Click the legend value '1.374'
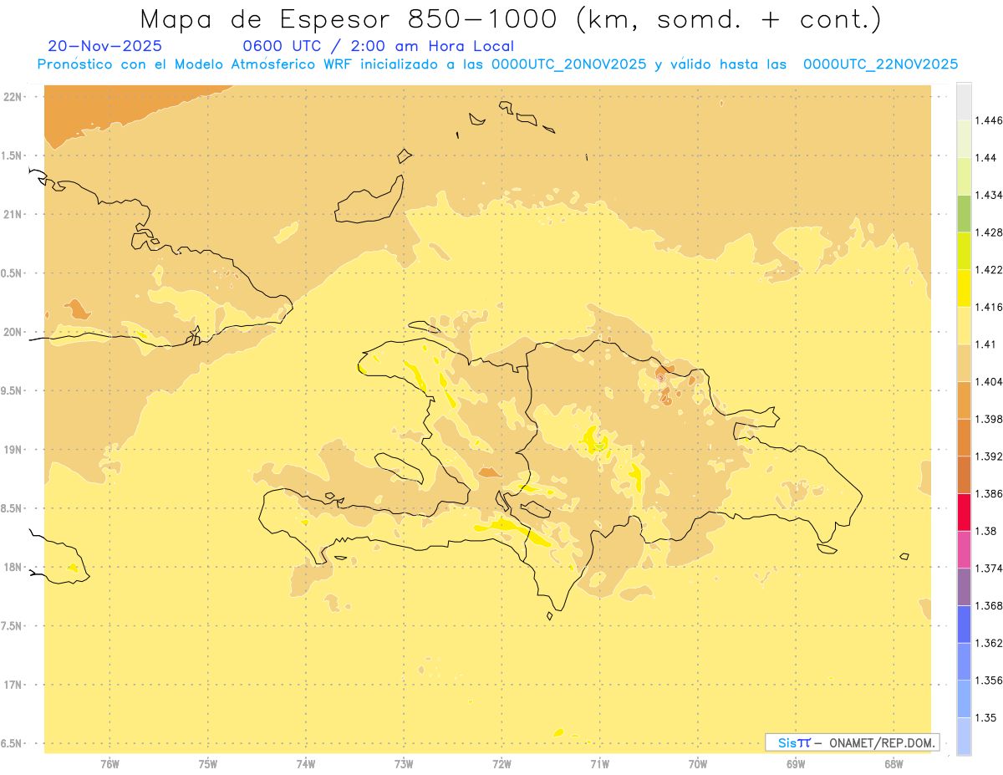This screenshot has height=775, width=1003. pyautogui.click(x=990, y=569)
